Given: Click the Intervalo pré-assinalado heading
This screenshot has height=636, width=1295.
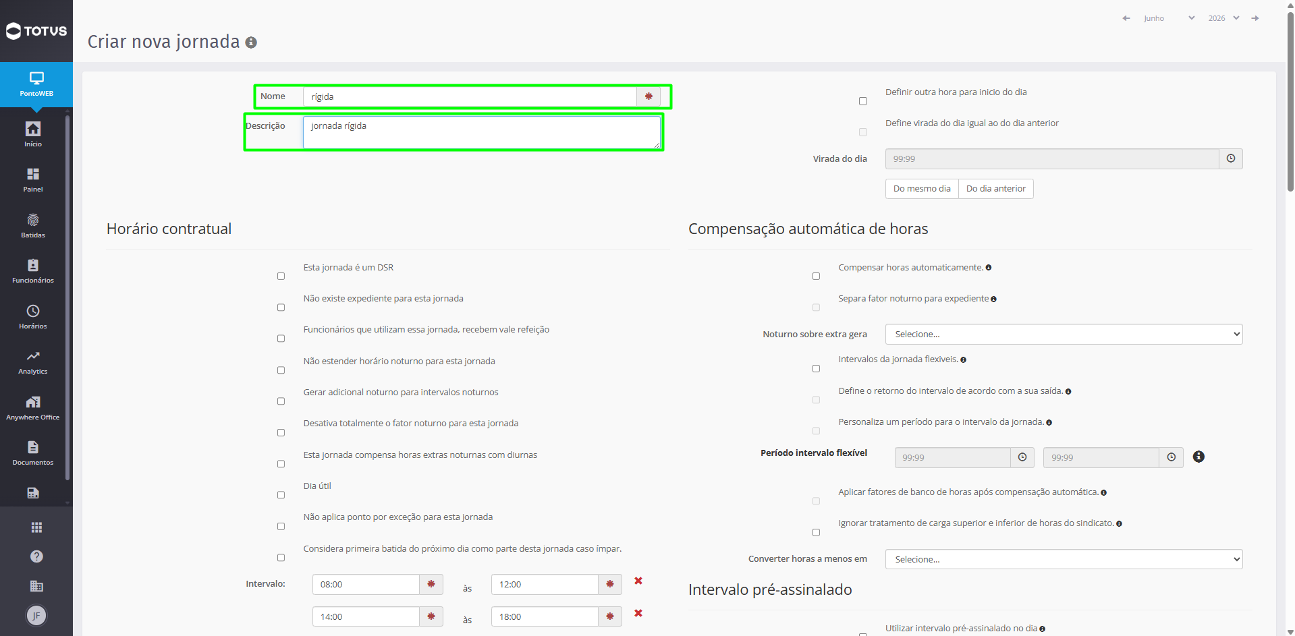Looking at the screenshot, I should (x=770, y=589).
